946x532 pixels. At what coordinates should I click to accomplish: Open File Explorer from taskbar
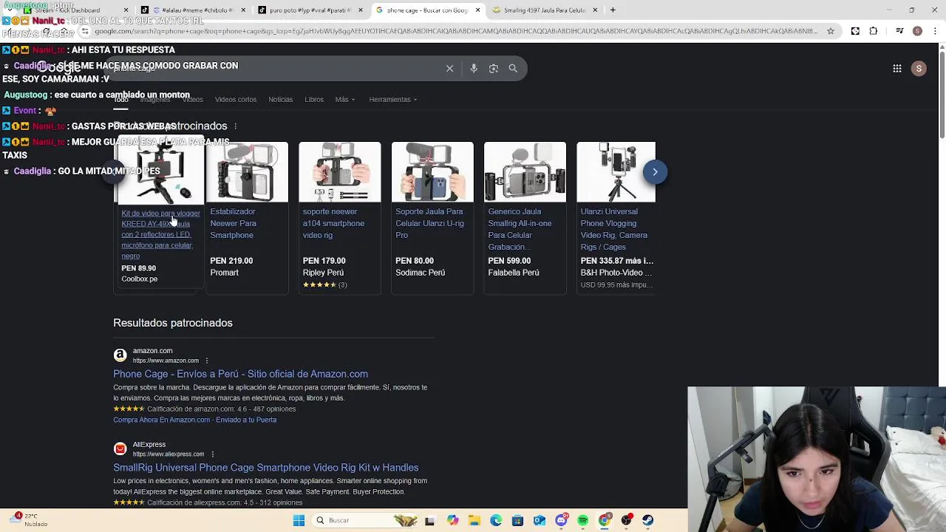[x=474, y=521]
